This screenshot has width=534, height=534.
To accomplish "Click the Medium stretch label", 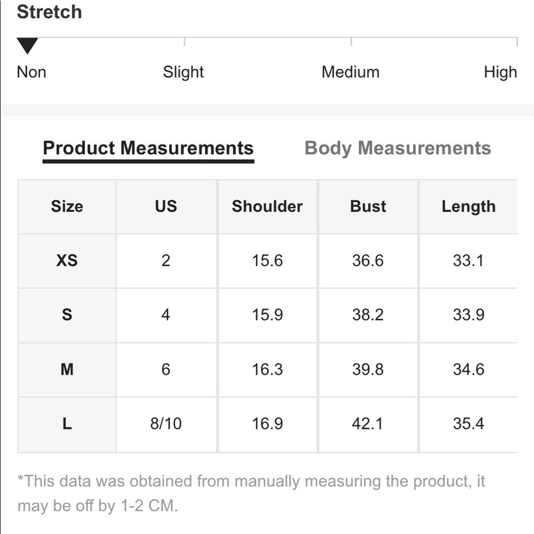I will coord(350,72).
